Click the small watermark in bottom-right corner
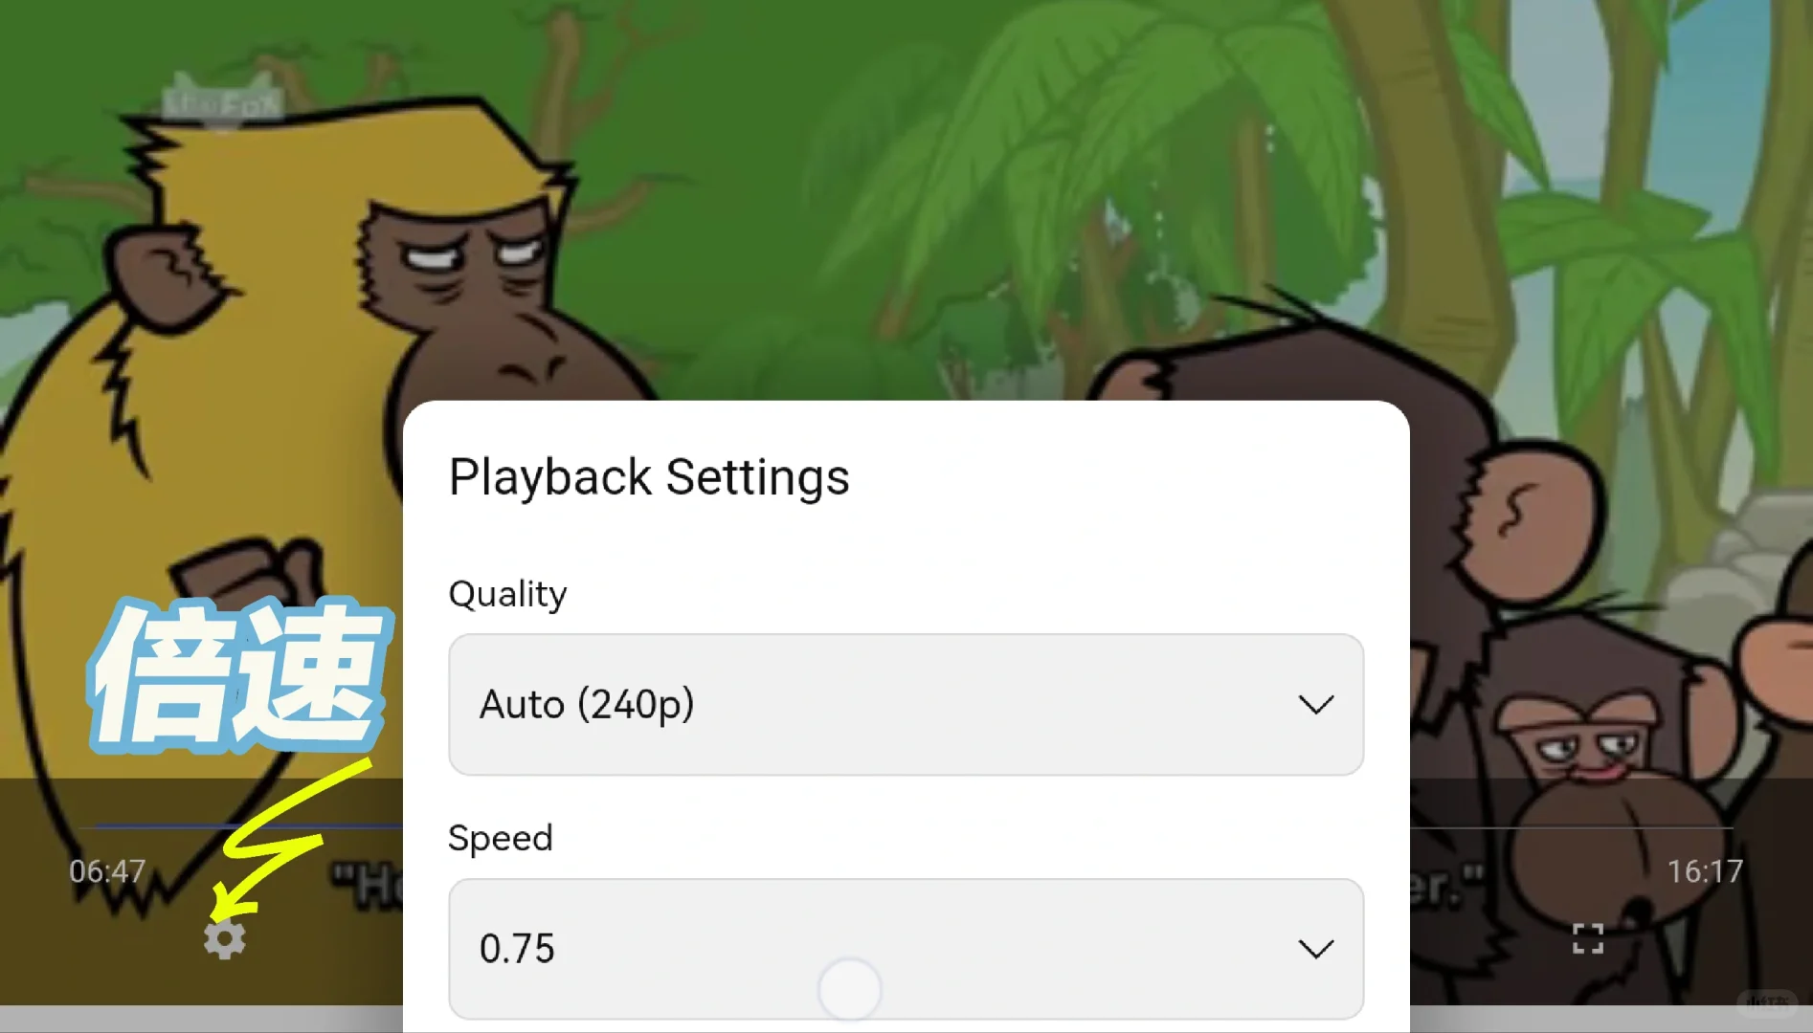The width and height of the screenshot is (1813, 1033). [1767, 1001]
